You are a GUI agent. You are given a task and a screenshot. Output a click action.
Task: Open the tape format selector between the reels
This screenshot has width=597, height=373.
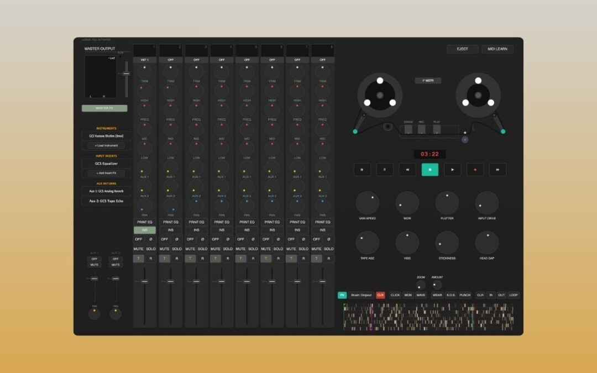(x=428, y=81)
